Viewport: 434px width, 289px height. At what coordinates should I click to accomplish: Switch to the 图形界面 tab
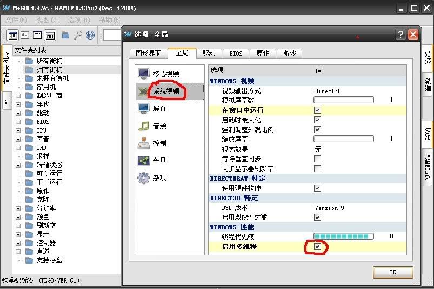149,54
